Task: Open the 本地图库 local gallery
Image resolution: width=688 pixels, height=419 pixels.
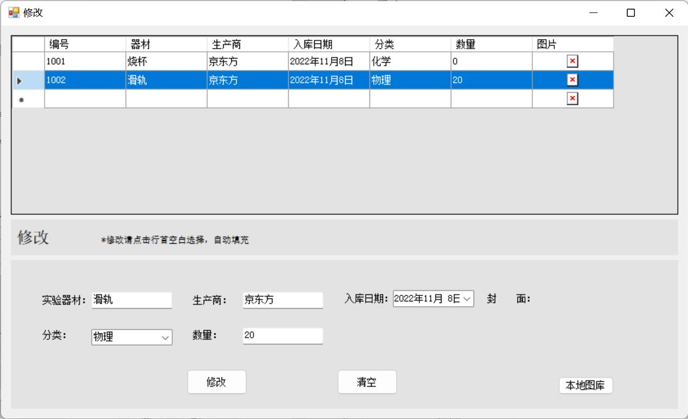Action: tap(585, 385)
